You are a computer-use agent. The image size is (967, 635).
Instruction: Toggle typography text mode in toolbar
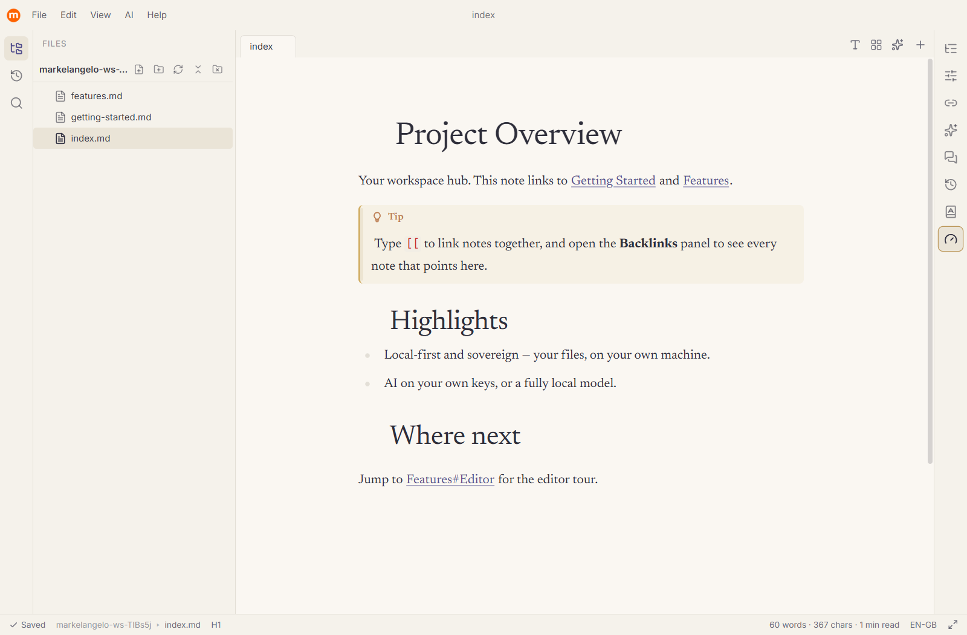coord(855,45)
